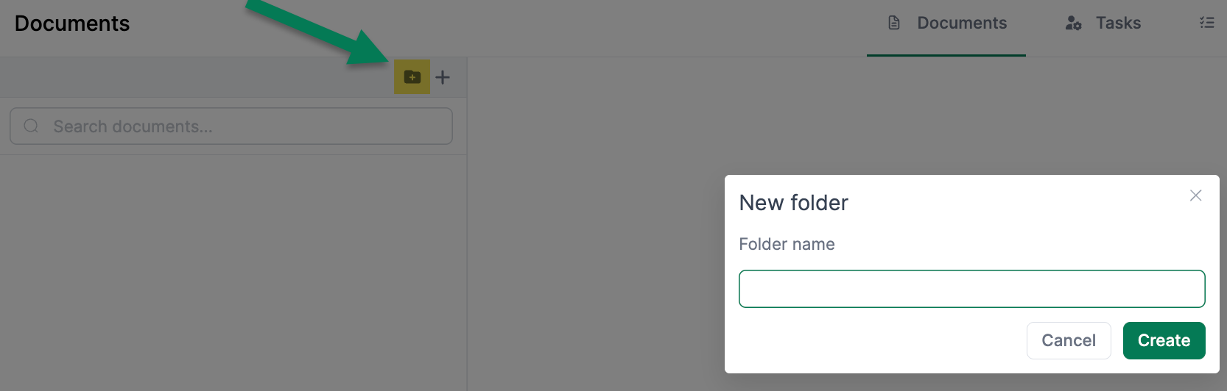Click the "Documents" page title
Screen dimensions: 1227x391
72,24
